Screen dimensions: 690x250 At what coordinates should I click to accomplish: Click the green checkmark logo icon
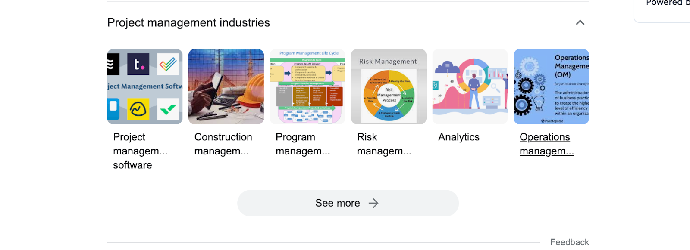(168, 109)
